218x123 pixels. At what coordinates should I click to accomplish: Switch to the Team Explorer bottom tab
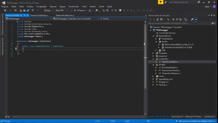pyautogui.click(x=187, y=117)
